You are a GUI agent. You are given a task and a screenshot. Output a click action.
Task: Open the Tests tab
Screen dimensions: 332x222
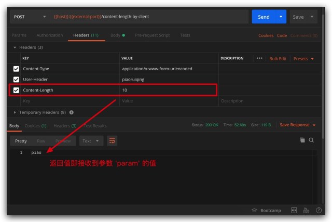tap(185, 35)
